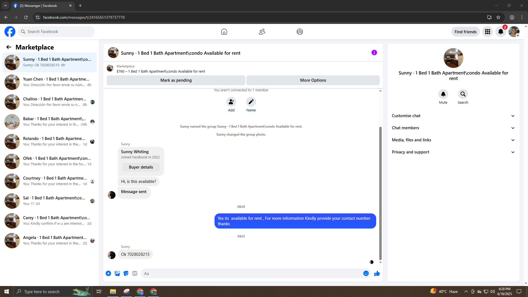Open Chrome three-dot menu
Image resolution: width=528 pixels, height=297 pixels.
[x=522, y=17]
